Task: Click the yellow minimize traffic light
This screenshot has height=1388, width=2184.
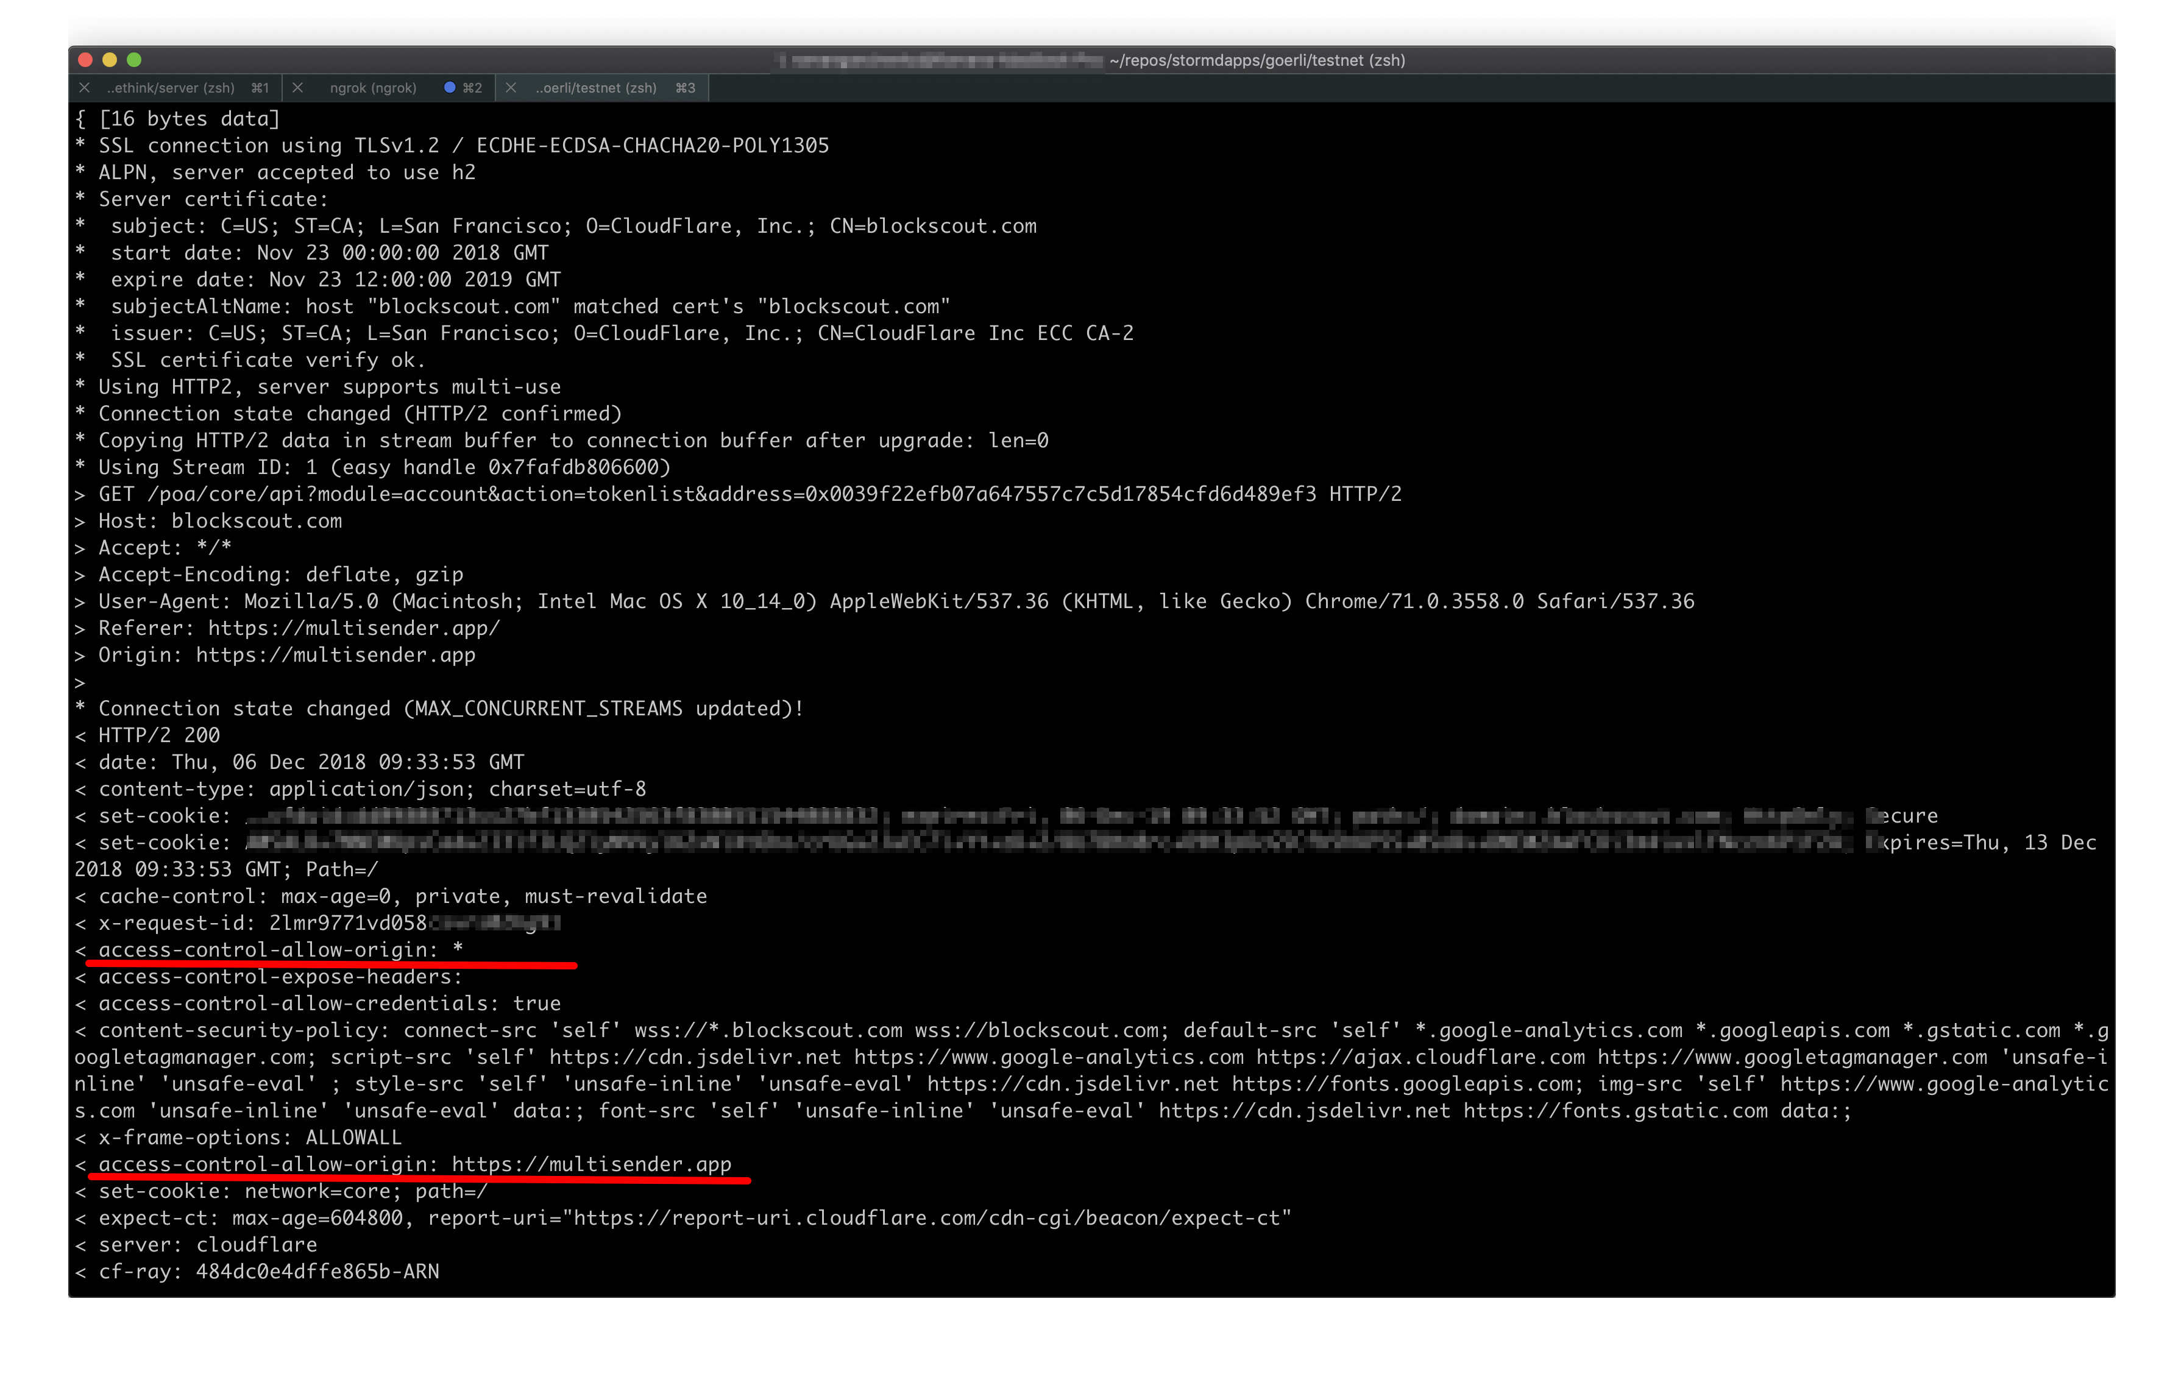Action: 109,59
